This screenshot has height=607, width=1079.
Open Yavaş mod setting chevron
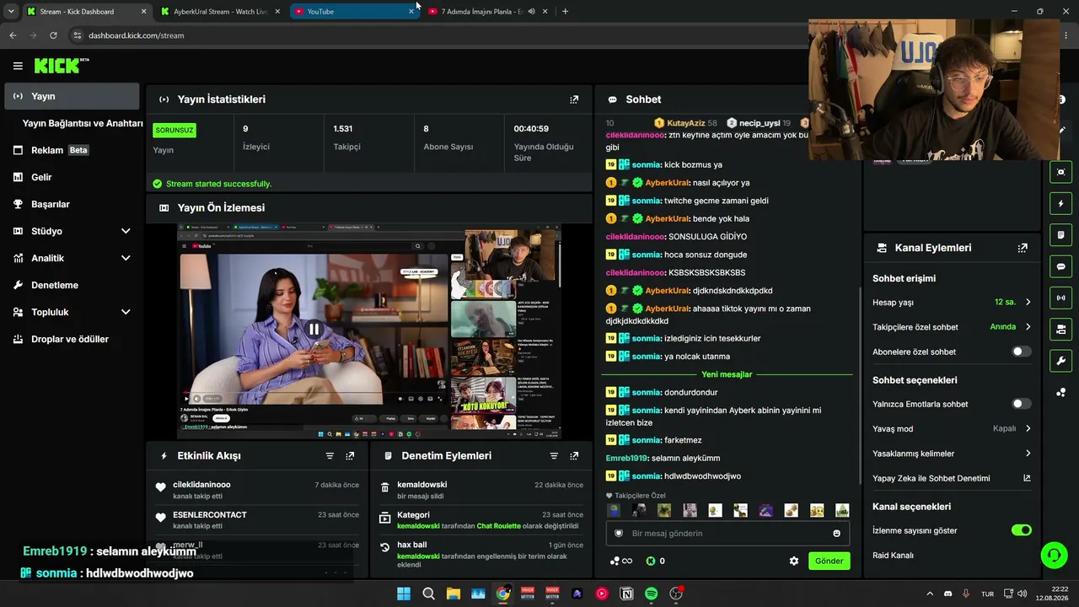point(1028,428)
